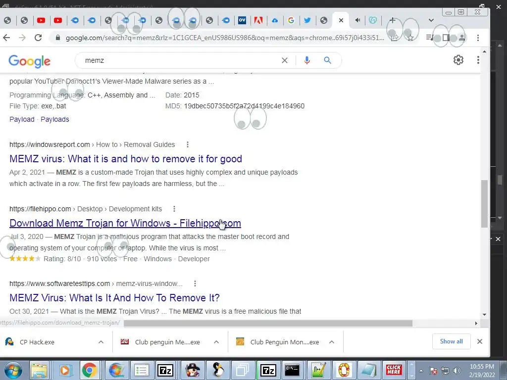This screenshot has height=380, width=507.
Task: Open the windowsreport.com result options dots
Action: click(x=188, y=144)
